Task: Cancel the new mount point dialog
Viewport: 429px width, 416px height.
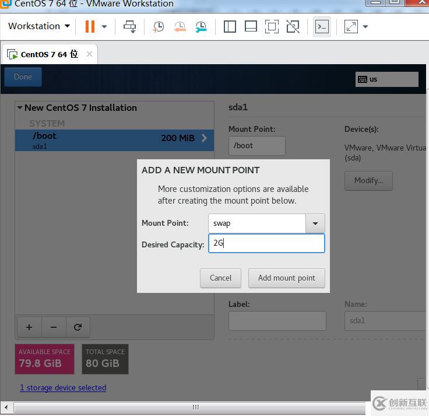Action: [220, 278]
